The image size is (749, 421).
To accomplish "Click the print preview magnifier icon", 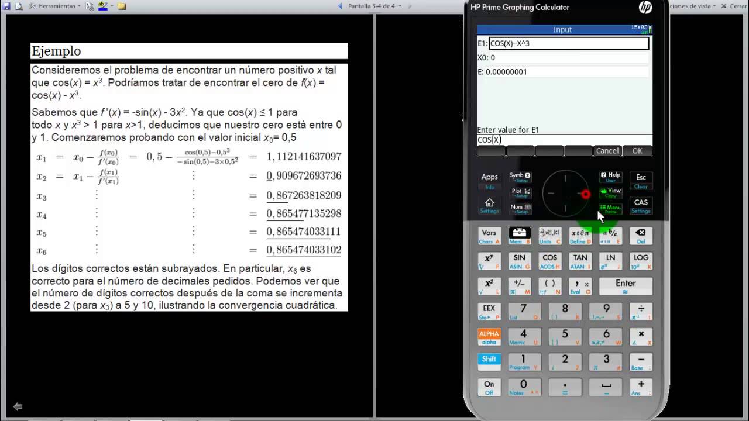I will [x=19, y=6].
